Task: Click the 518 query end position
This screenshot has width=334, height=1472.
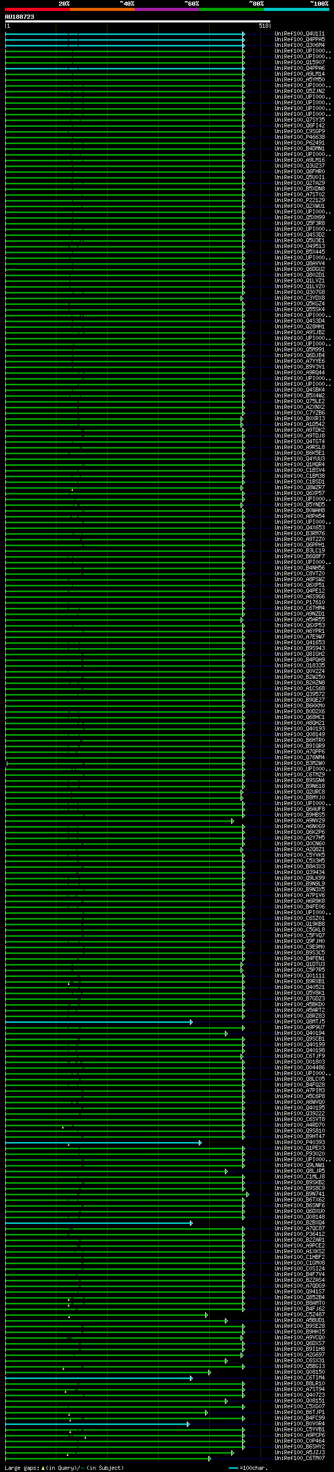Action: [x=263, y=26]
